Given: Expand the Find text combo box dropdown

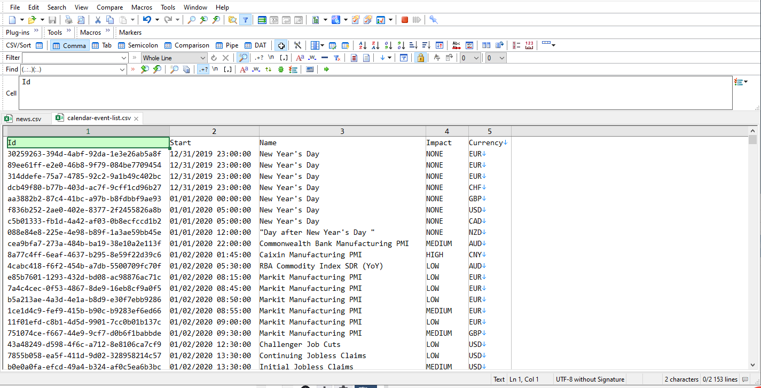Looking at the screenshot, I should pyautogui.click(x=123, y=69).
